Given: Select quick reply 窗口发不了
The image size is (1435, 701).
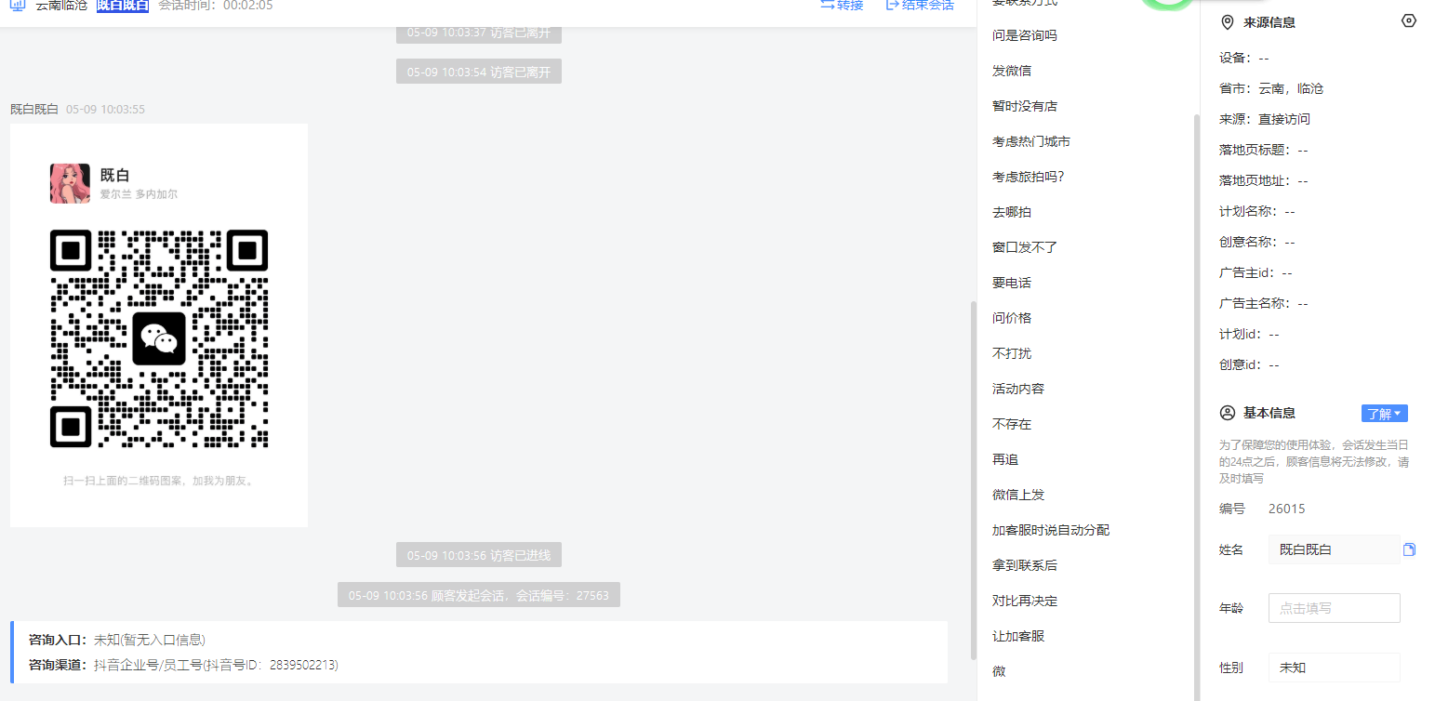Looking at the screenshot, I should (x=1025, y=247).
